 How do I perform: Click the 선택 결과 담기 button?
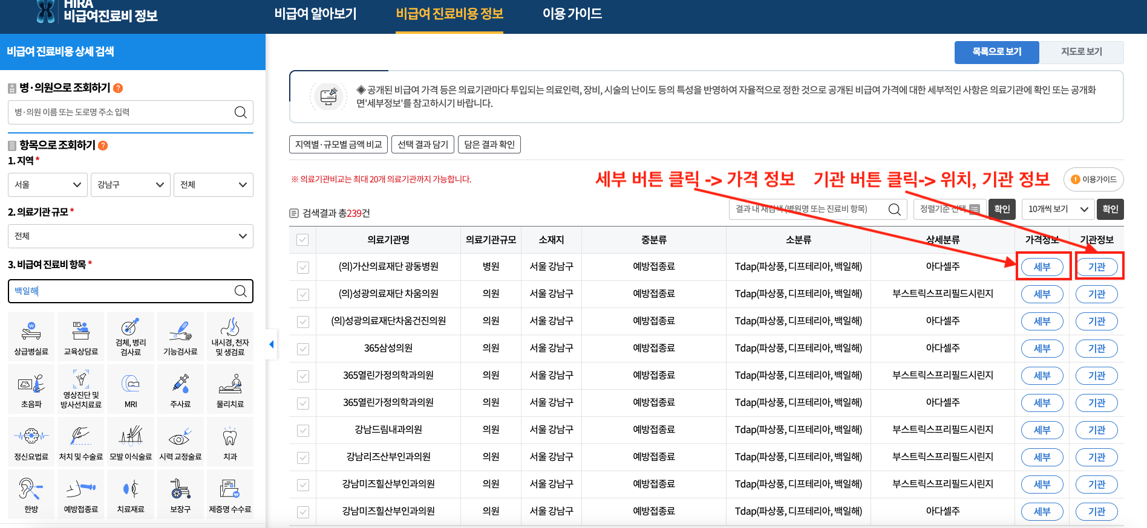pyautogui.click(x=423, y=144)
